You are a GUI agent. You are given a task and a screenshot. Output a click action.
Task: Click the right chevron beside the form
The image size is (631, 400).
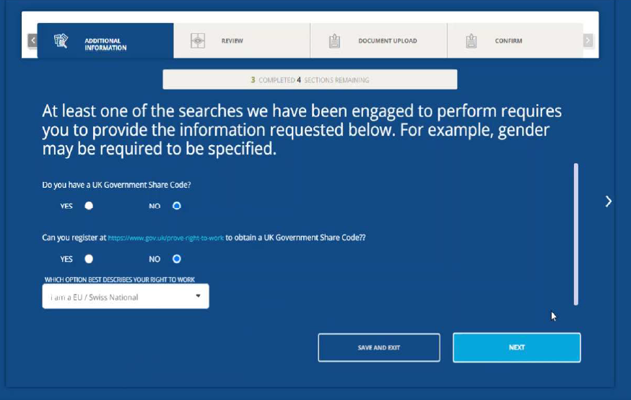[x=608, y=201]
